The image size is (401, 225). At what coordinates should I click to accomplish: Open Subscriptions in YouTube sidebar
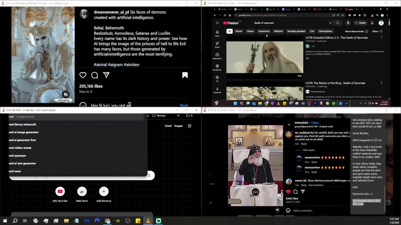pos(217,56)
